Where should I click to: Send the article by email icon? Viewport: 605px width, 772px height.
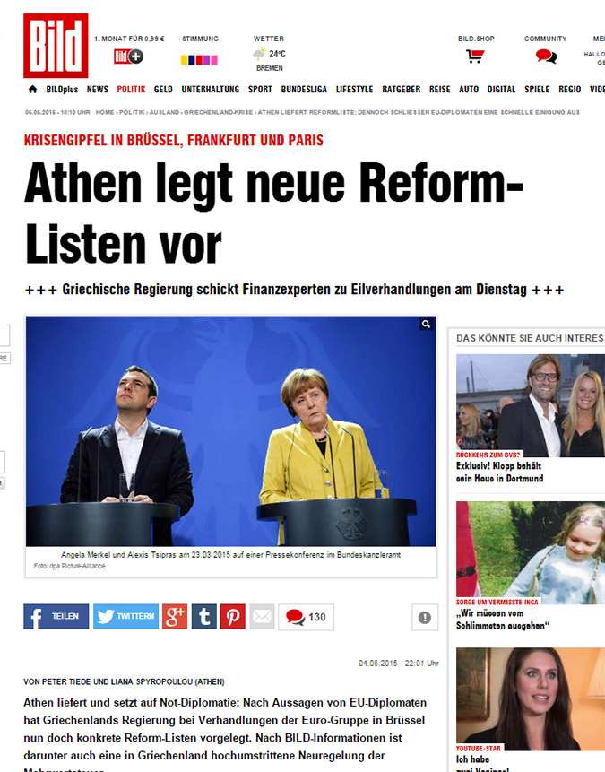click(263, 616)
